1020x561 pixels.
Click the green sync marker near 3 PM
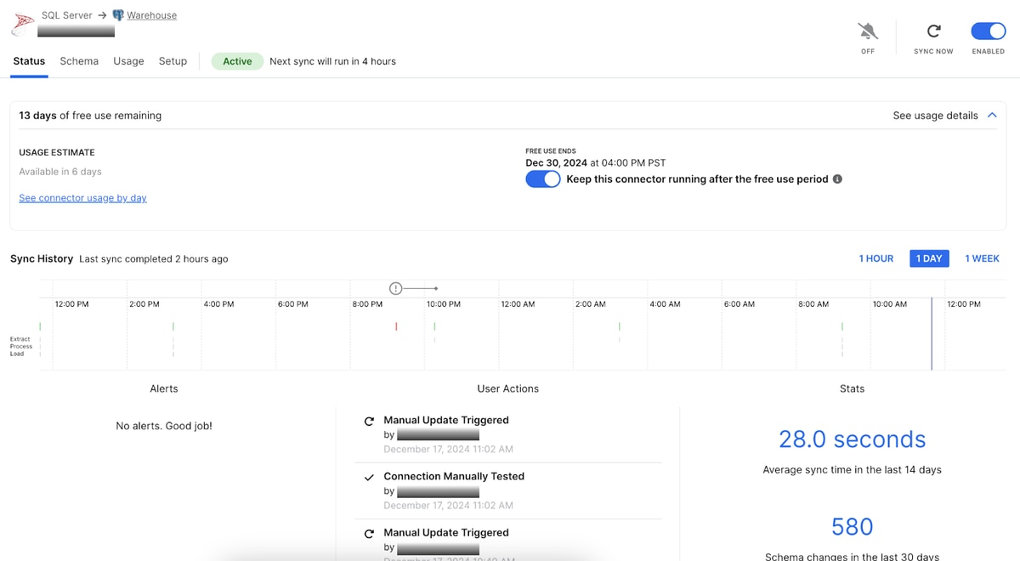pos(173,326)
